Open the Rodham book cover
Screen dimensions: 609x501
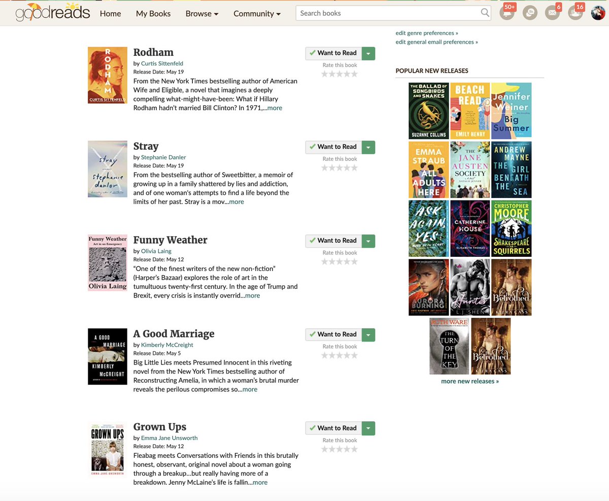[108, 75]
